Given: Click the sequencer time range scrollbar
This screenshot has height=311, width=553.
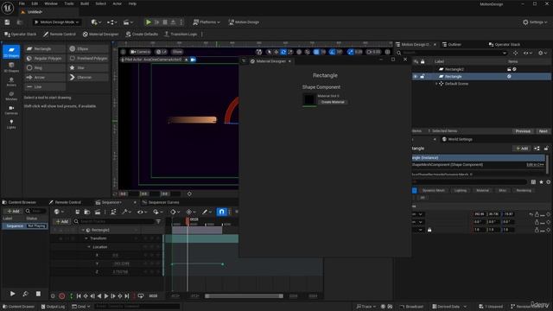Looking at the screenshot, I should (x=244, y=296).
